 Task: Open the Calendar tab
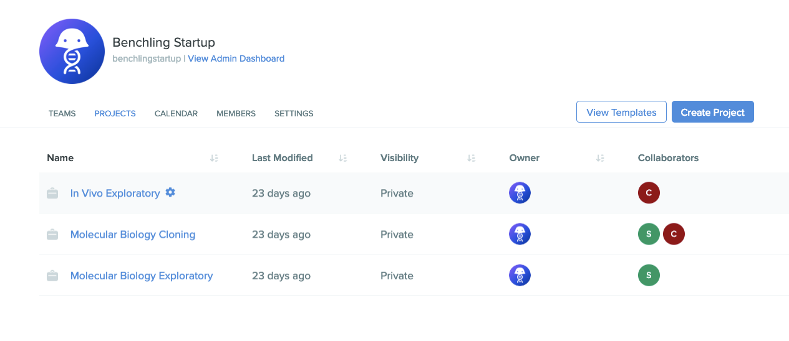(x=176, y=114)
